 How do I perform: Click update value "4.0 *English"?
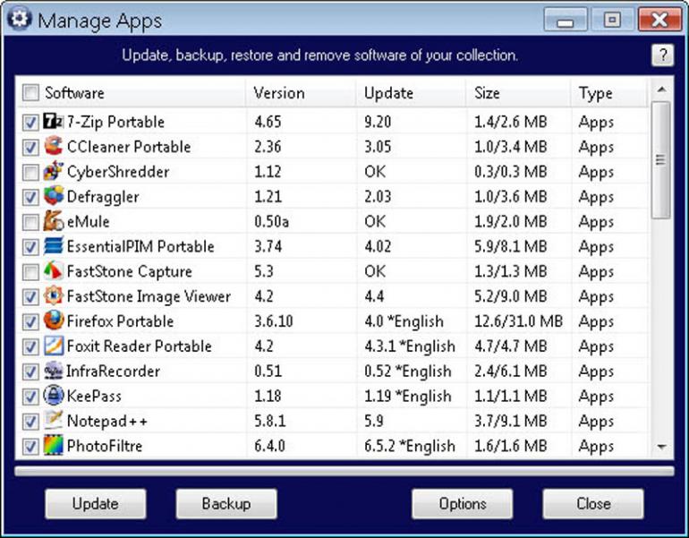point(404,321)
